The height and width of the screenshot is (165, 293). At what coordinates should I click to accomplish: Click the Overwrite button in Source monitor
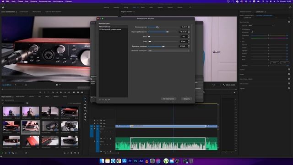coord(78,92)
